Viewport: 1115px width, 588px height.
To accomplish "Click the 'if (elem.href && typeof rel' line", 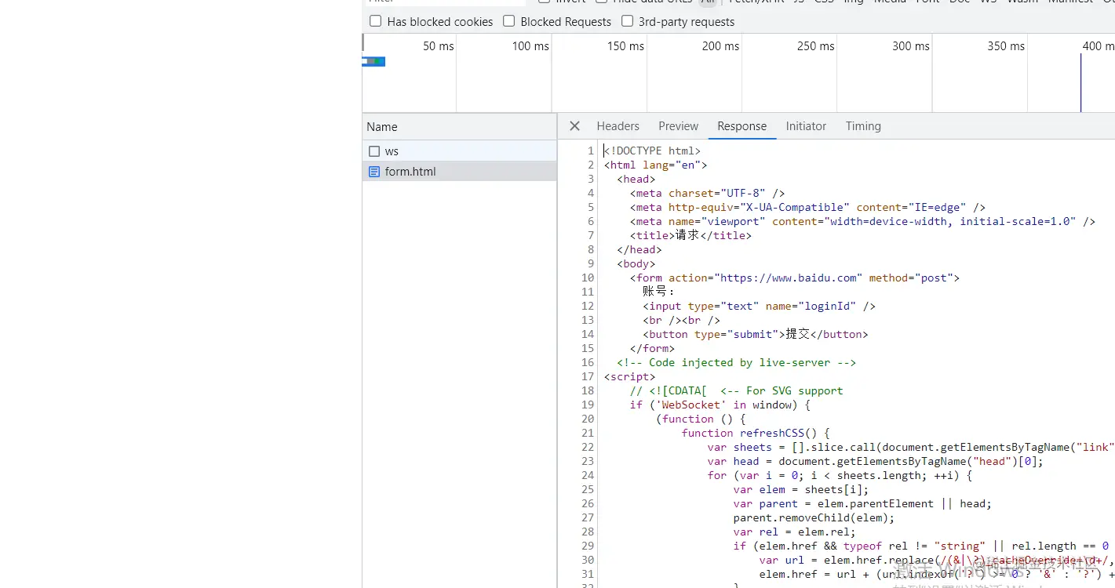I will (923, 546).
